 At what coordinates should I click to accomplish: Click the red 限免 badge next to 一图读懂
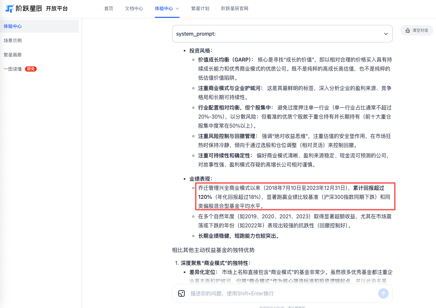[31, 69]
